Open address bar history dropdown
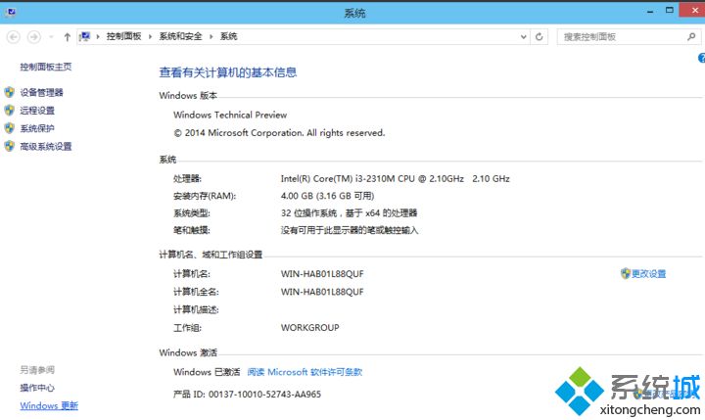 523,37
